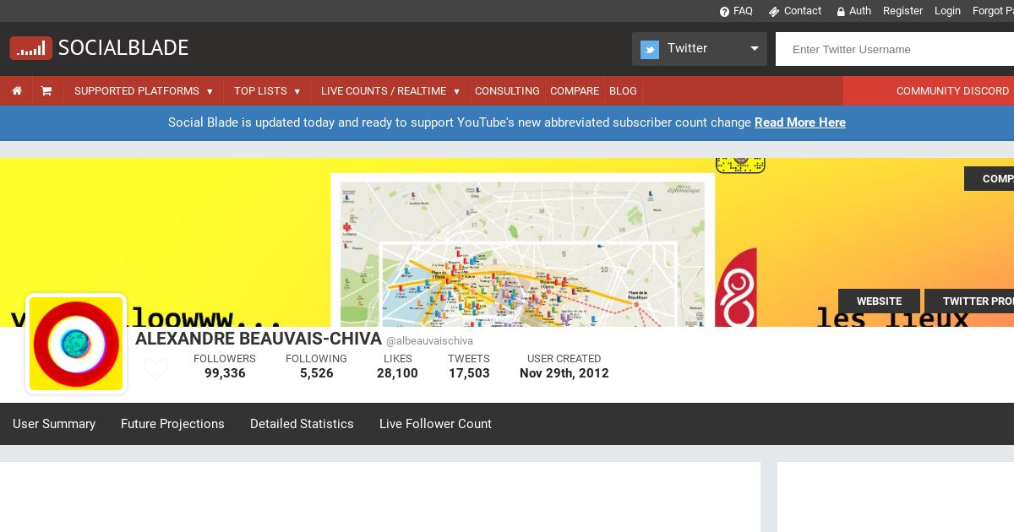The image size is (1014, 532).
Task: Open the home icon in navigation bar
Action: [x=17, y=91]
